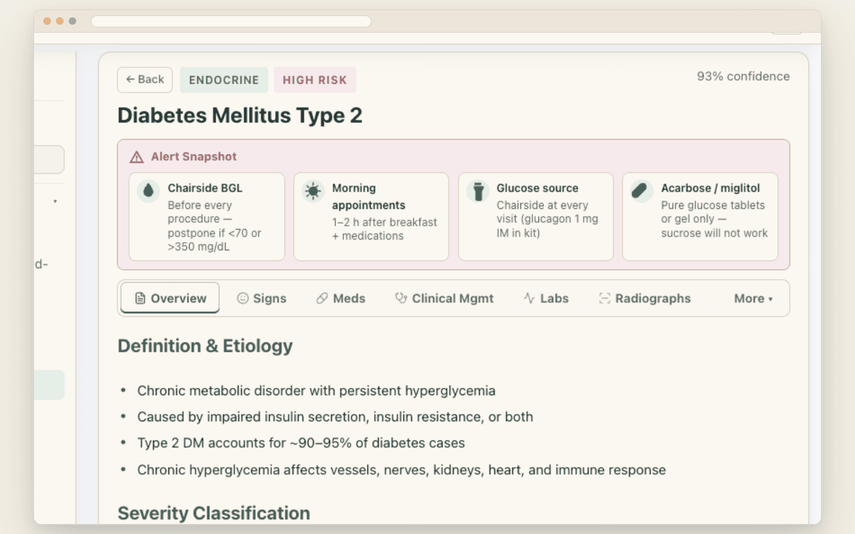Click 'Chronic hyperglycemia affects vessels' bullet

click(401, 469)
